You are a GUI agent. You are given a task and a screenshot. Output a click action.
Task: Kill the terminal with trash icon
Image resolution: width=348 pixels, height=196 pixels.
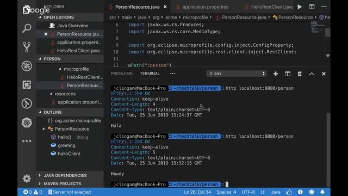coord(300,74)
